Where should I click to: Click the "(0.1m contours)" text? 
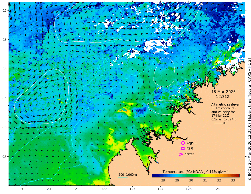(x=223, y=108)
